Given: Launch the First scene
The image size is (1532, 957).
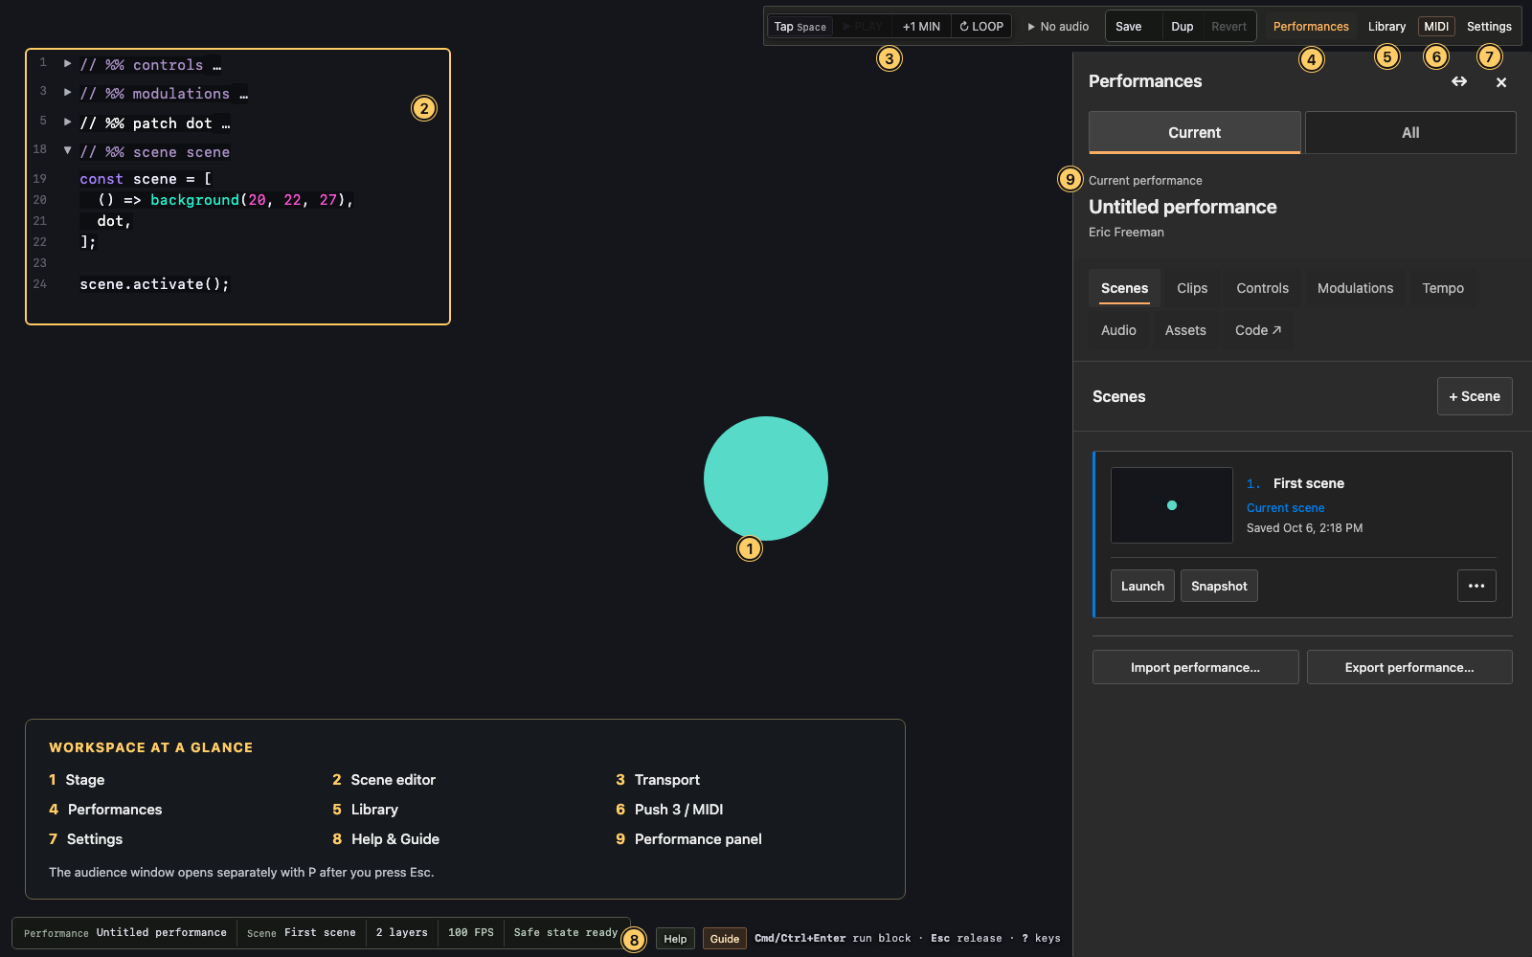Looking at the screenshot, I should coord(1142,586).
